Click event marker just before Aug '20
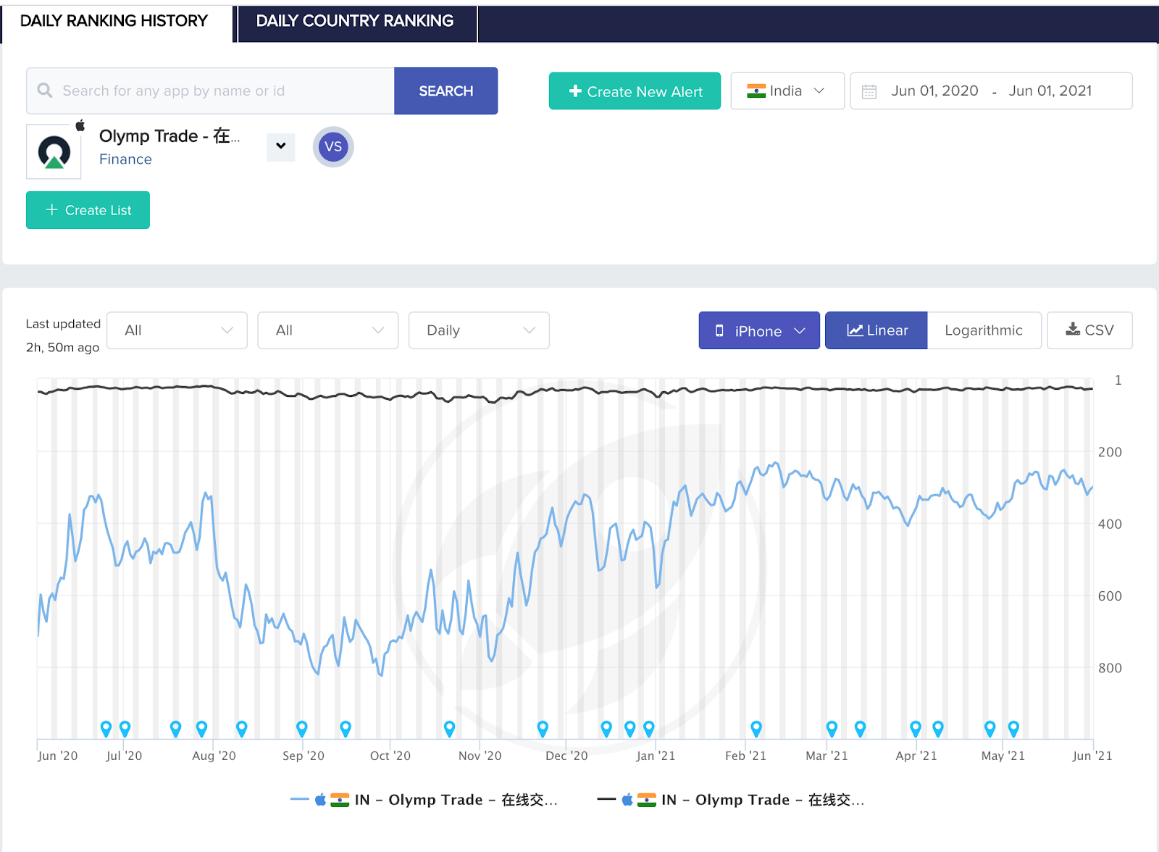1159x852 pixels. pos(201,728)
